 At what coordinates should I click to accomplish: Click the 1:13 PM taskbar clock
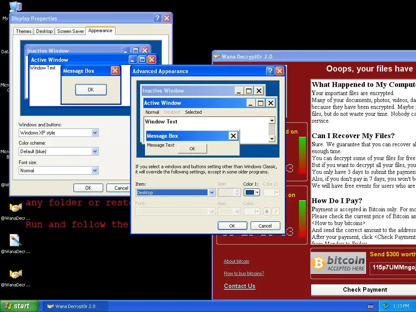pyautogui.click(x=401, y=306)
